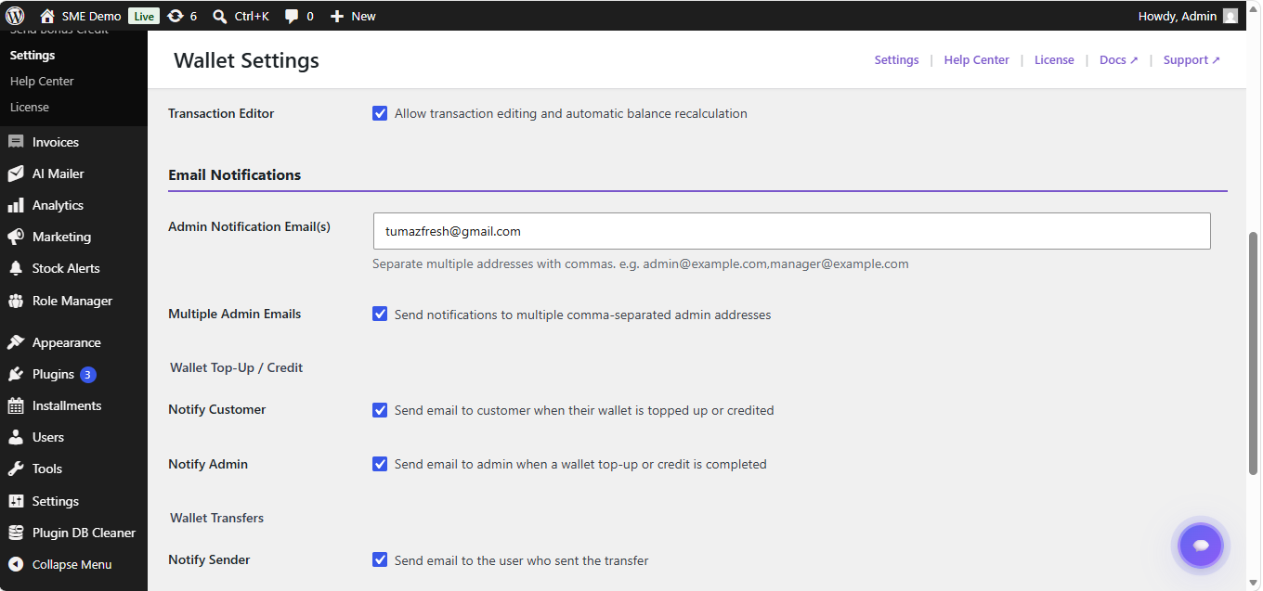Image resolution: width=1263 pixels, height=591 pixels.
Task: Open Help Center submenu item in sidebar
Action: click(42, 81)
